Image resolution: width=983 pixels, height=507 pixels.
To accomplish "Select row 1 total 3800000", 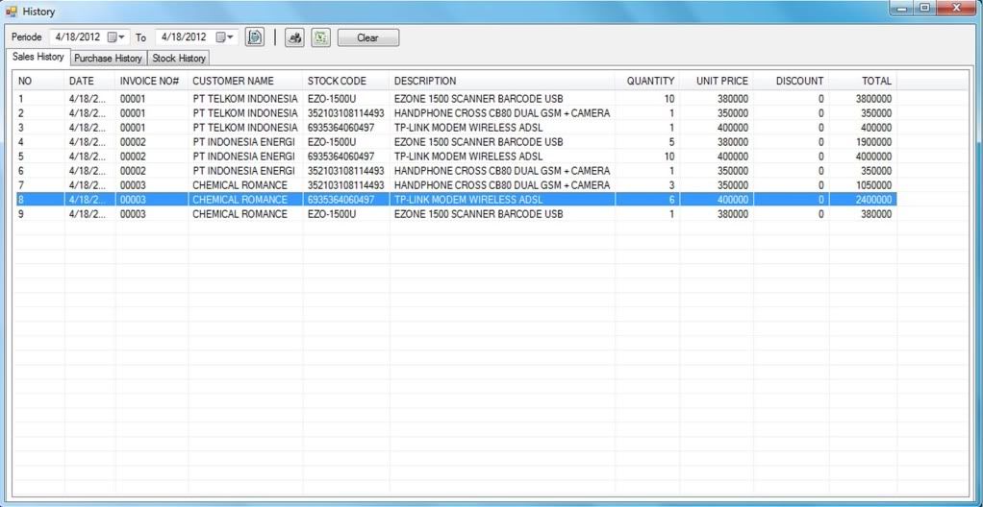I will click(x=873, y=99).
